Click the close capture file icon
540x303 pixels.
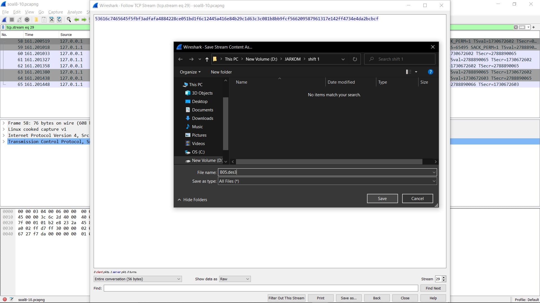pos(52,20)
